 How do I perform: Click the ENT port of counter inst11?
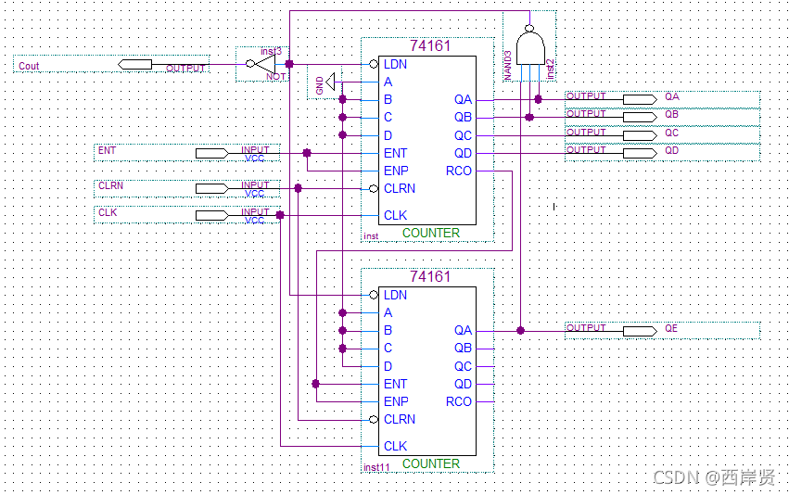coord(396,384)
